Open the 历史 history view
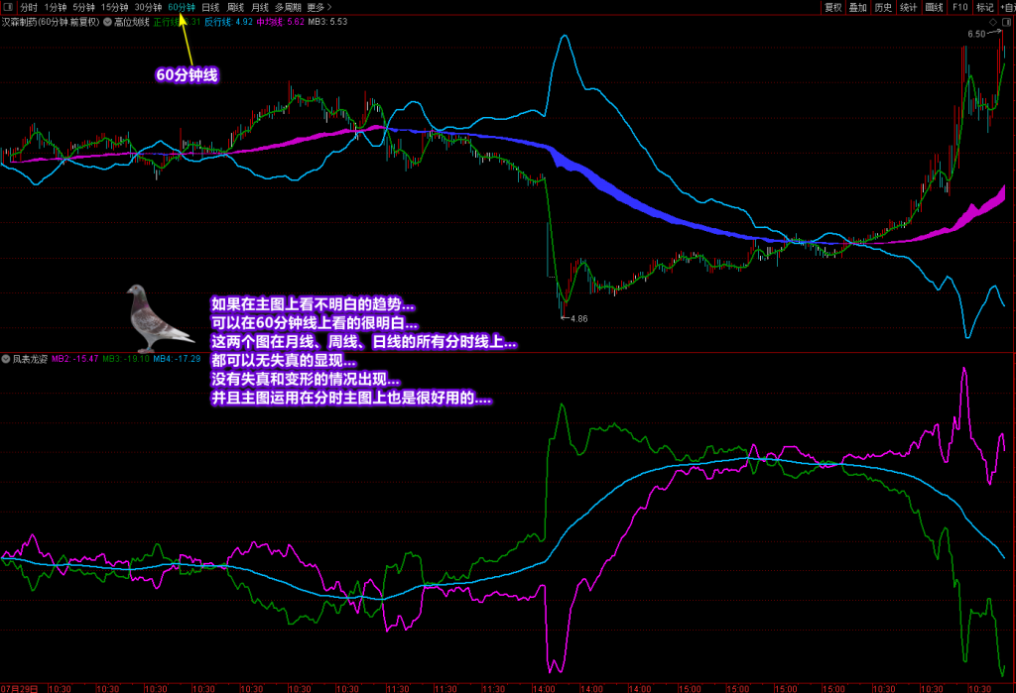The width and height of the screenshot is (1016, 693). pyautogui.click(x=883, y=7)
